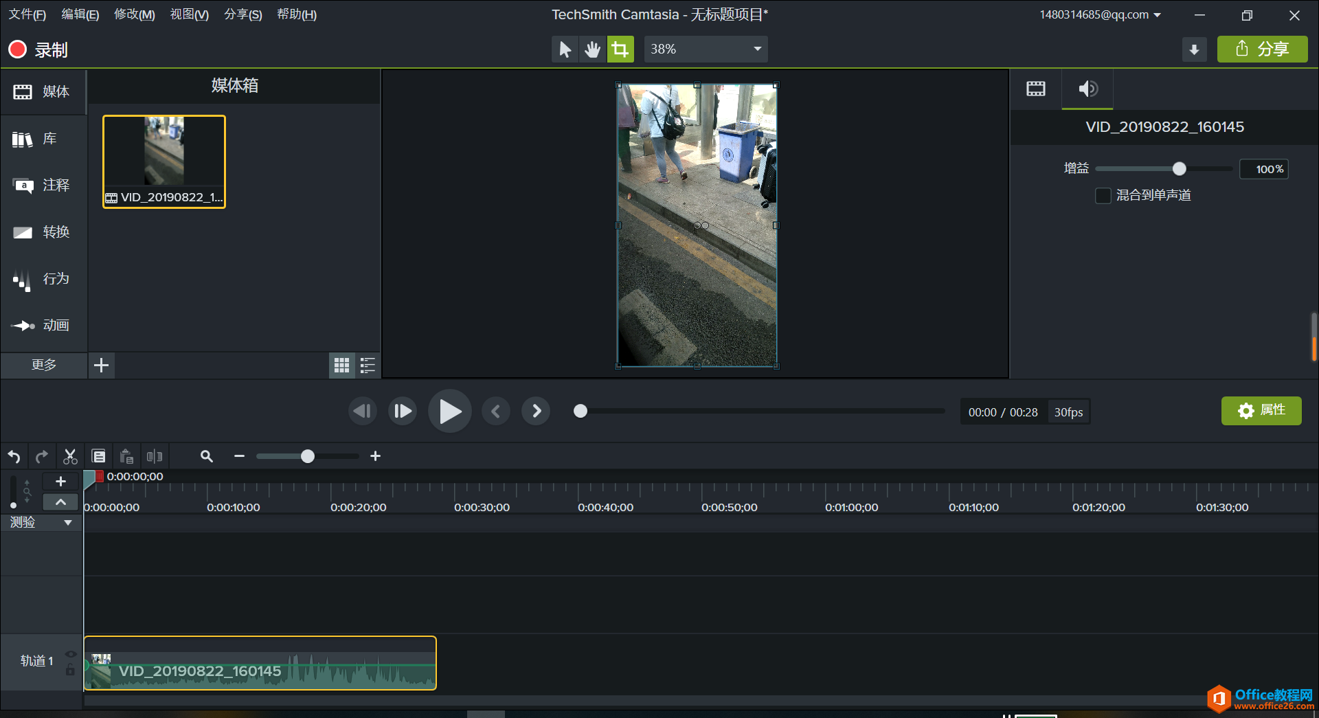Open the 帮助(H) menu

(296, 14)
